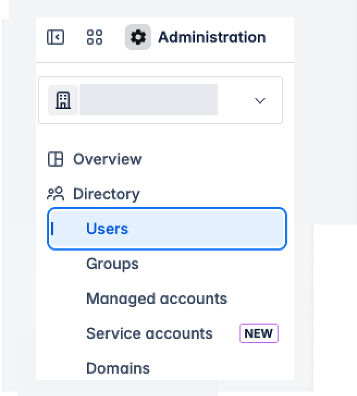Collapse the Directory section
Viewport: 357px width, 396px height.
pos(107,194)
